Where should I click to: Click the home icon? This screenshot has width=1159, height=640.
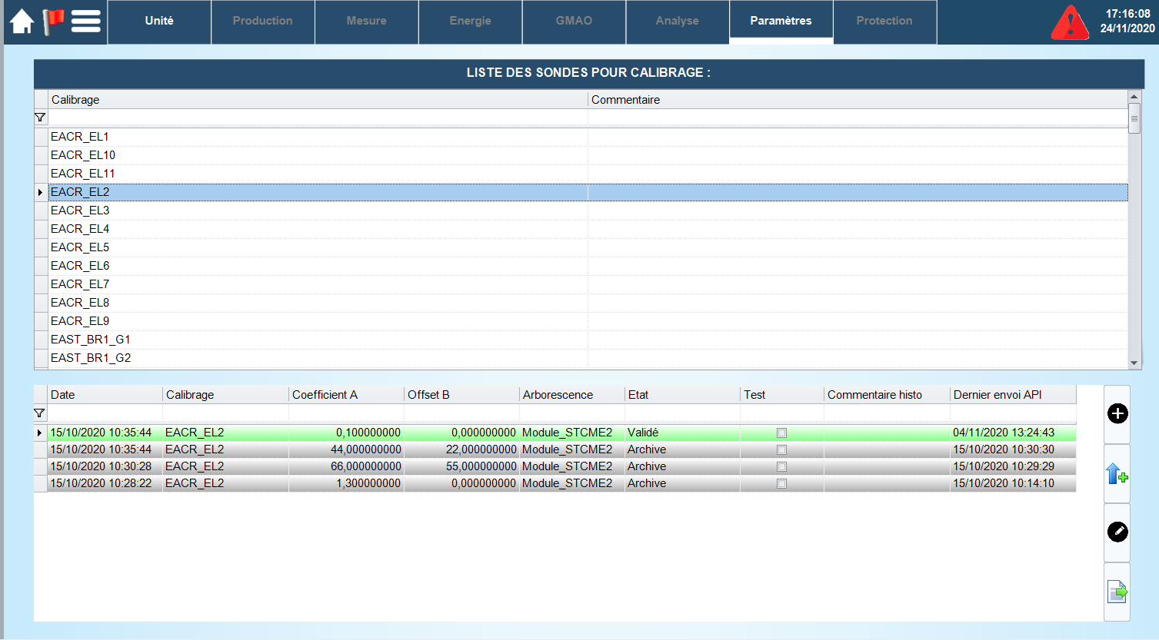tap(22, 22)
